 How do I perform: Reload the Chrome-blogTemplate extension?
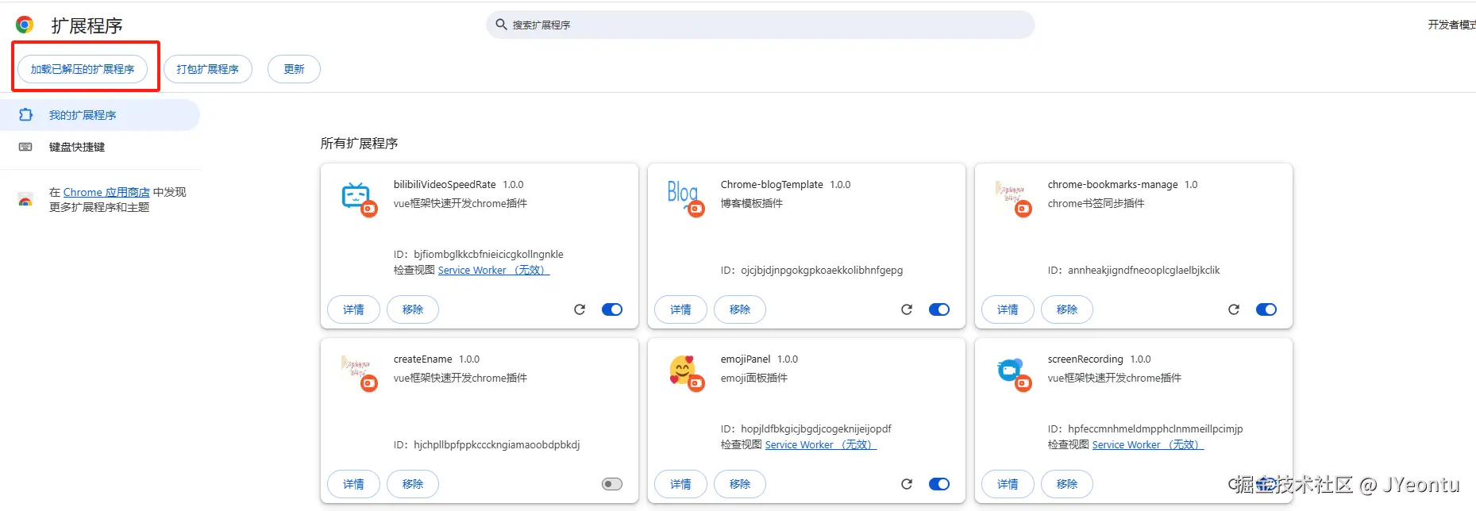click(x=907, y=309)
